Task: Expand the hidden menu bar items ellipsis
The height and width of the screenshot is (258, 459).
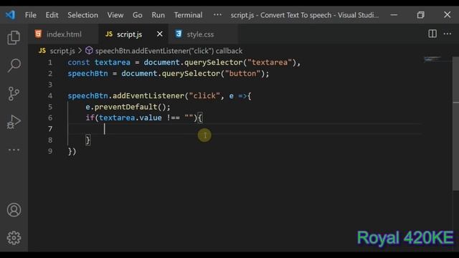Action: [217, 14]
